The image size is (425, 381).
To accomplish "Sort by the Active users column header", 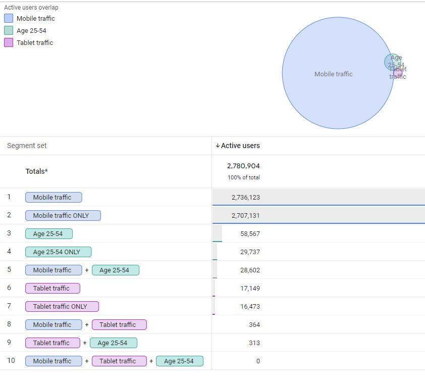I will pyautogui.click(x=240, y=146).
